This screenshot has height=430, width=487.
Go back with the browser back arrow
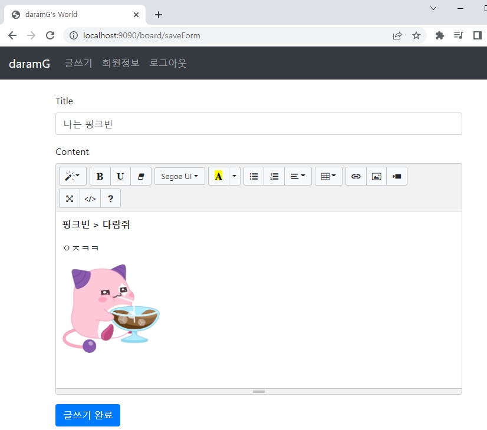[12, 35]
